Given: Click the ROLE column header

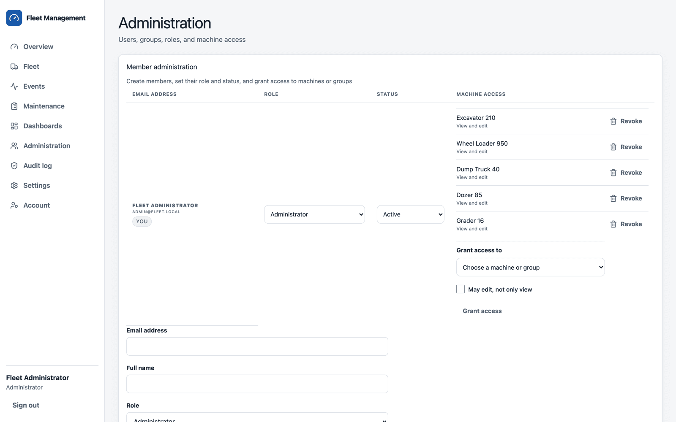Looking at the screenshot, I should click(x=271, y=94).
